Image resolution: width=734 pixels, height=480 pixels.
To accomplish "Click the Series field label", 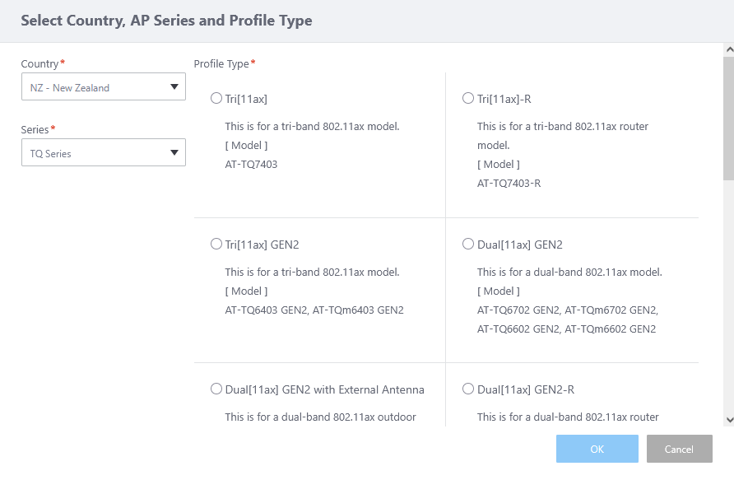I will coord(35,129).
